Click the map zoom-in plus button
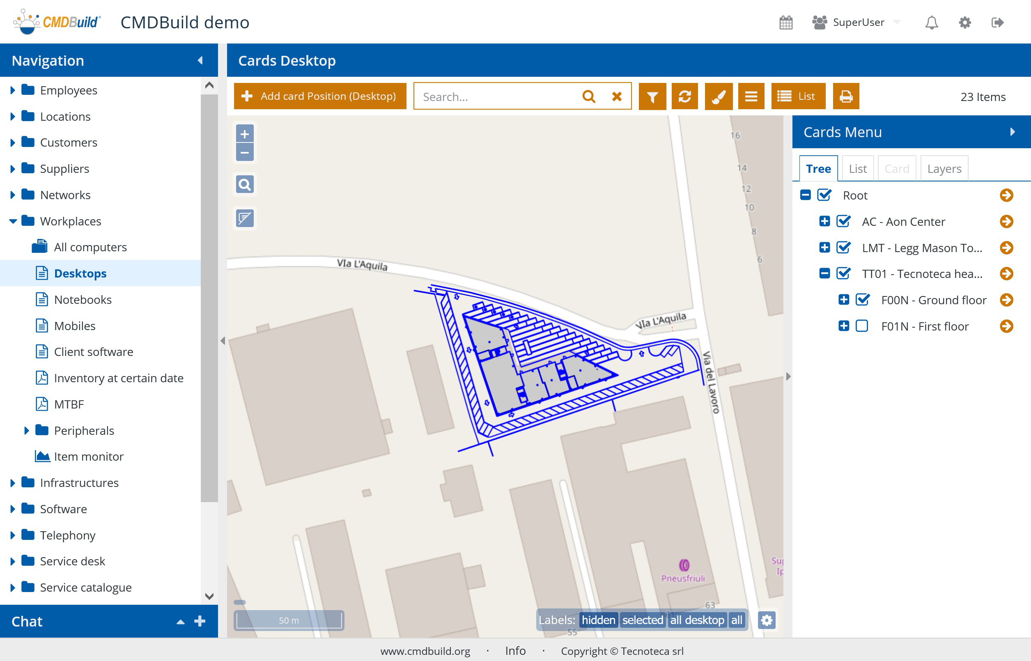 tap(245, 134)
